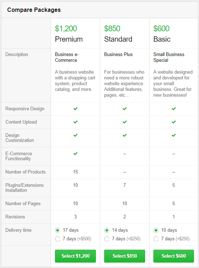Click the Select $850 button
Screen dimensions: 199x268
(125, 256)
